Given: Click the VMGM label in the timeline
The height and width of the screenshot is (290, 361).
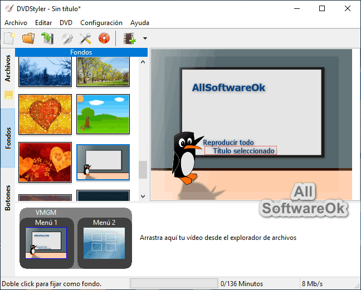Looking at the screenshot, I should pos(46,213).
